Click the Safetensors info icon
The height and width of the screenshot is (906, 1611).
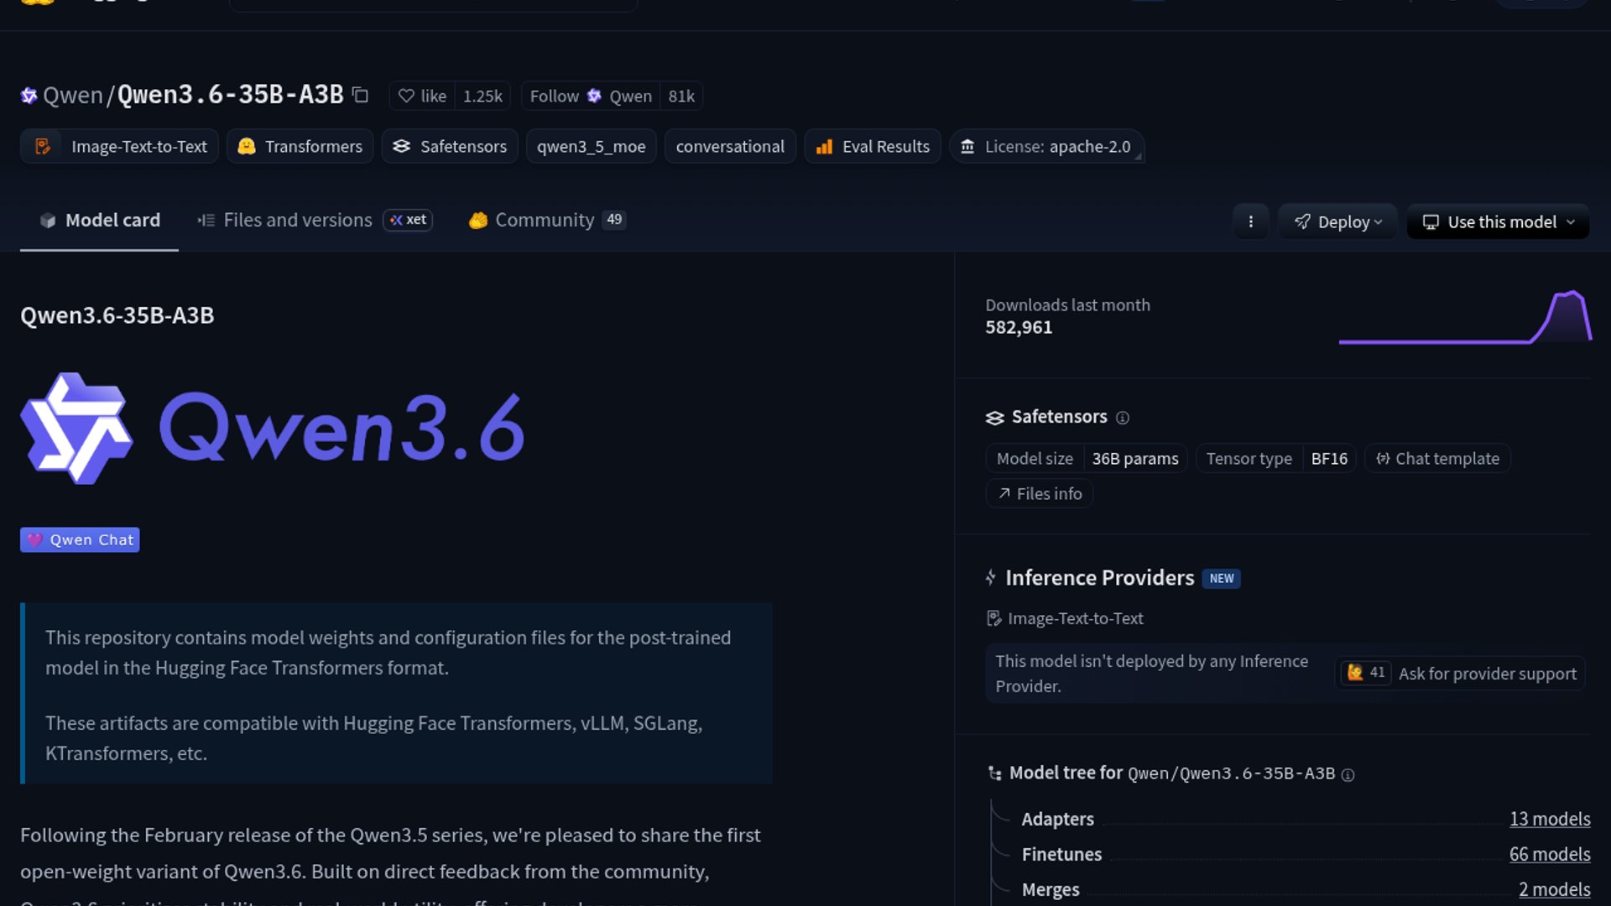point(1124,417)
